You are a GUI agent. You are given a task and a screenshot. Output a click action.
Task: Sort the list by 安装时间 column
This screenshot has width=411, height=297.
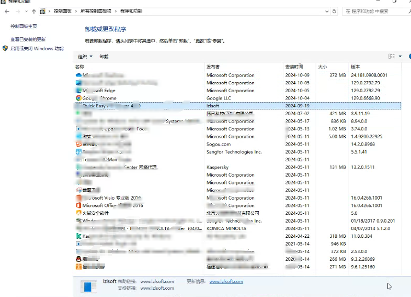coord(294,67)
